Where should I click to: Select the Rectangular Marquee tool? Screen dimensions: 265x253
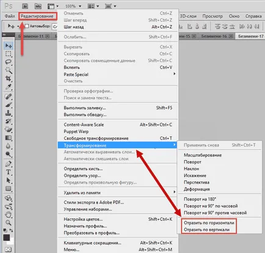point(9,54)
